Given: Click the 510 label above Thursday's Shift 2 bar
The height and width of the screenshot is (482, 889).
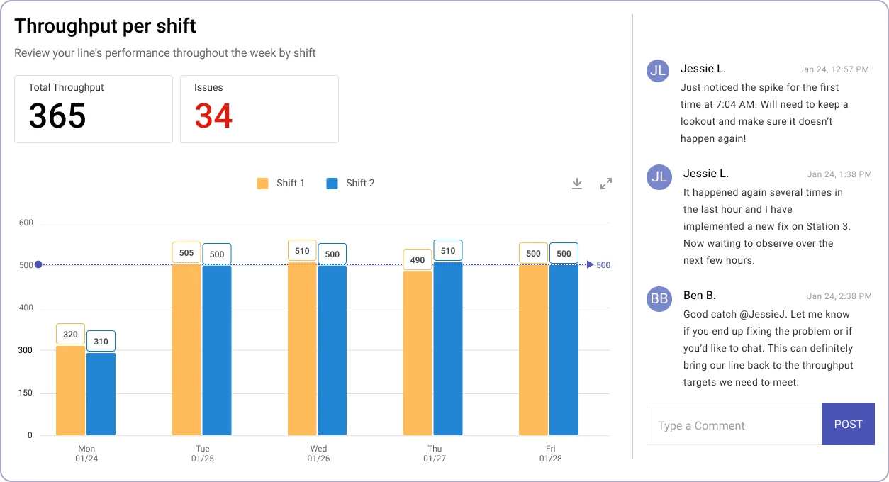Looking at the screenshot, I should coord(447,250).
